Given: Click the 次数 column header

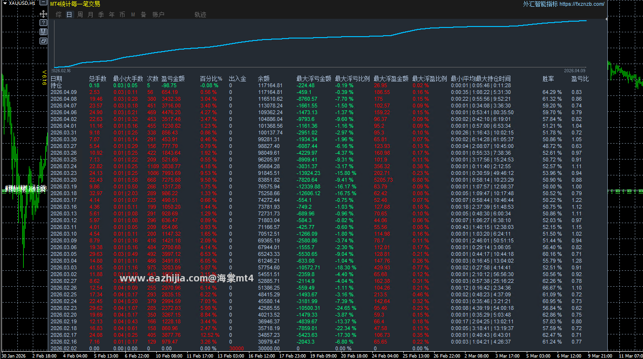Looking at the screenshot, I should [x=153, y=79].
